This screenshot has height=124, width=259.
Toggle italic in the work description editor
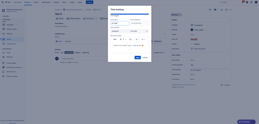point(123,39)
